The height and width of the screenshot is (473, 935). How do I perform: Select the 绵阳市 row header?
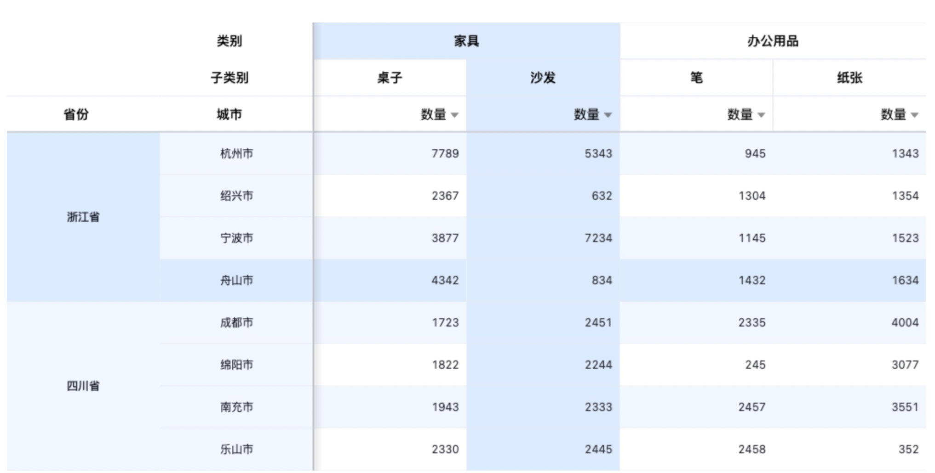pyautogui.click(x=236, y=365)
